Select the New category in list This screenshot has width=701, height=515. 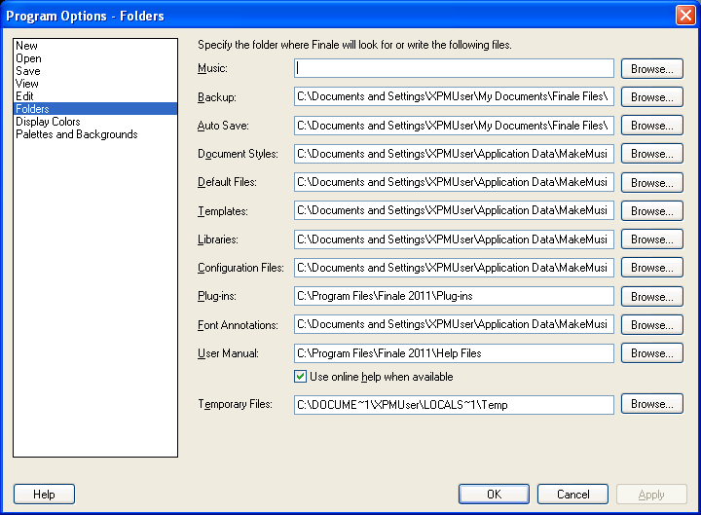click(26, 46)
